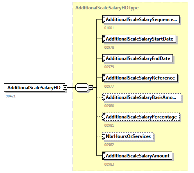The image size is (194, 173).
Task: Click annotation 01001 under sequence element
Action: [109, 28]
